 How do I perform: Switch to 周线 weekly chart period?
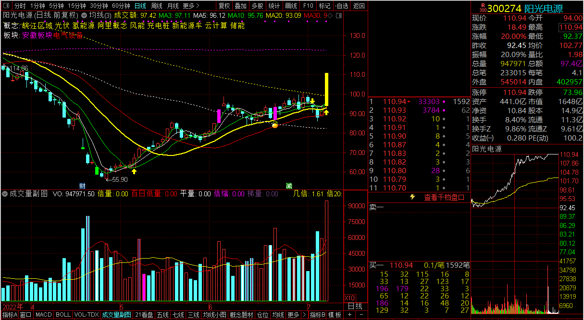(157, 6)
